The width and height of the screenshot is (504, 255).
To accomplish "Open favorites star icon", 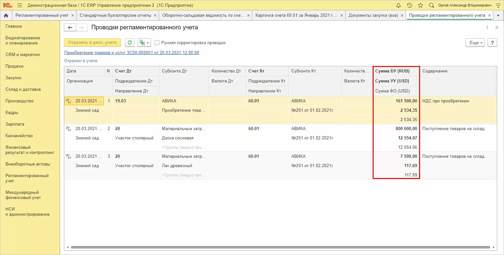I will tap(420, 5).
